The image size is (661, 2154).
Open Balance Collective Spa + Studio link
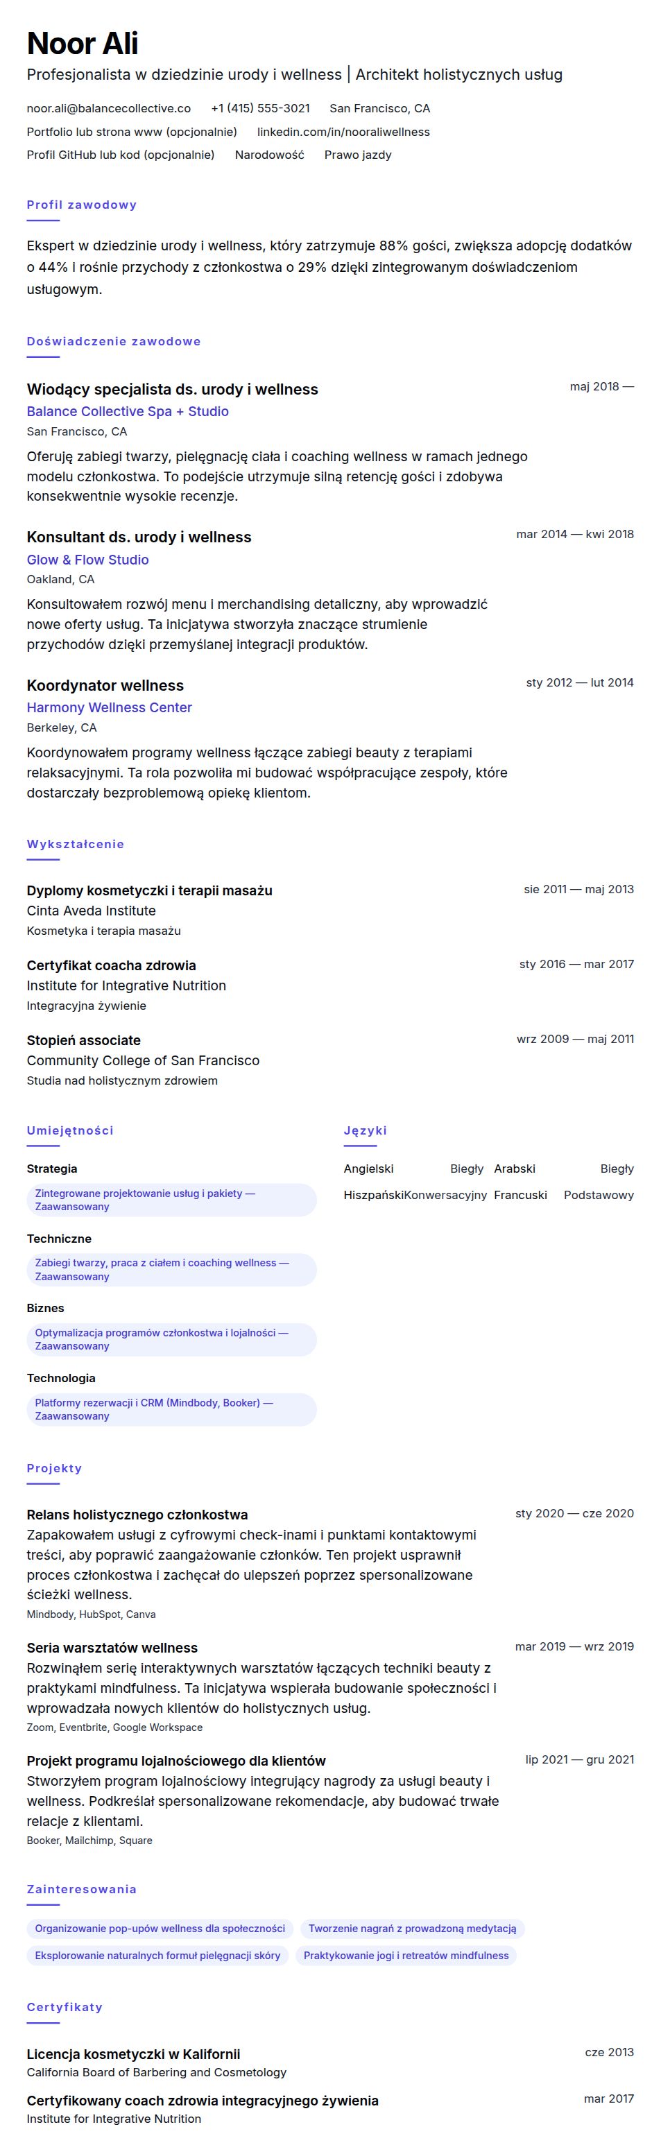coord(128,411)
